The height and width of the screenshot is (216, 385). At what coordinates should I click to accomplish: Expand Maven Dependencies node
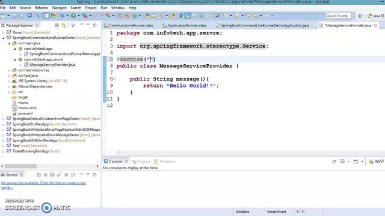9,86
